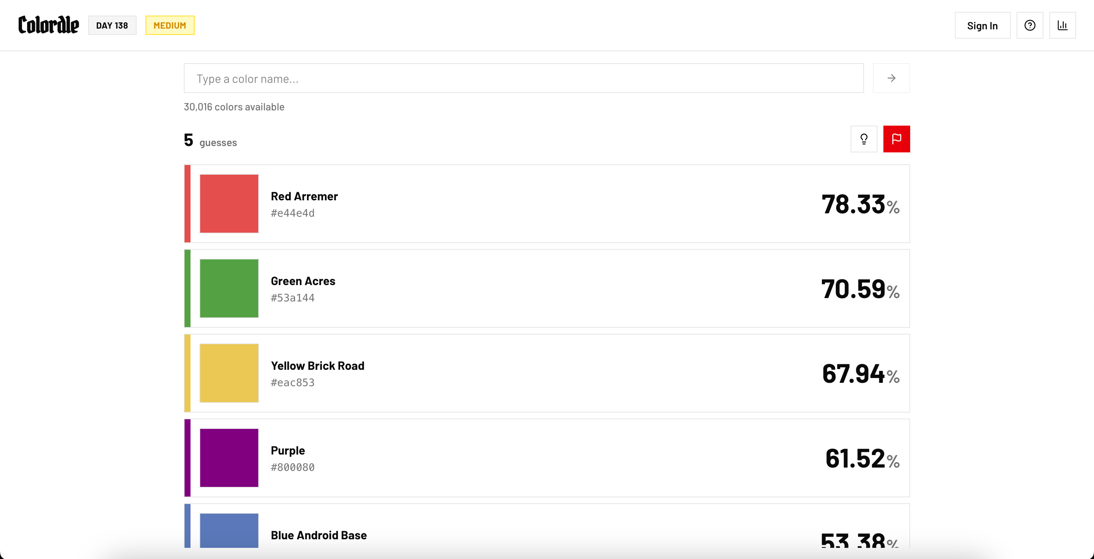Open the help question mark icon
The image size is (1094, 559).
click(1030, 25)
